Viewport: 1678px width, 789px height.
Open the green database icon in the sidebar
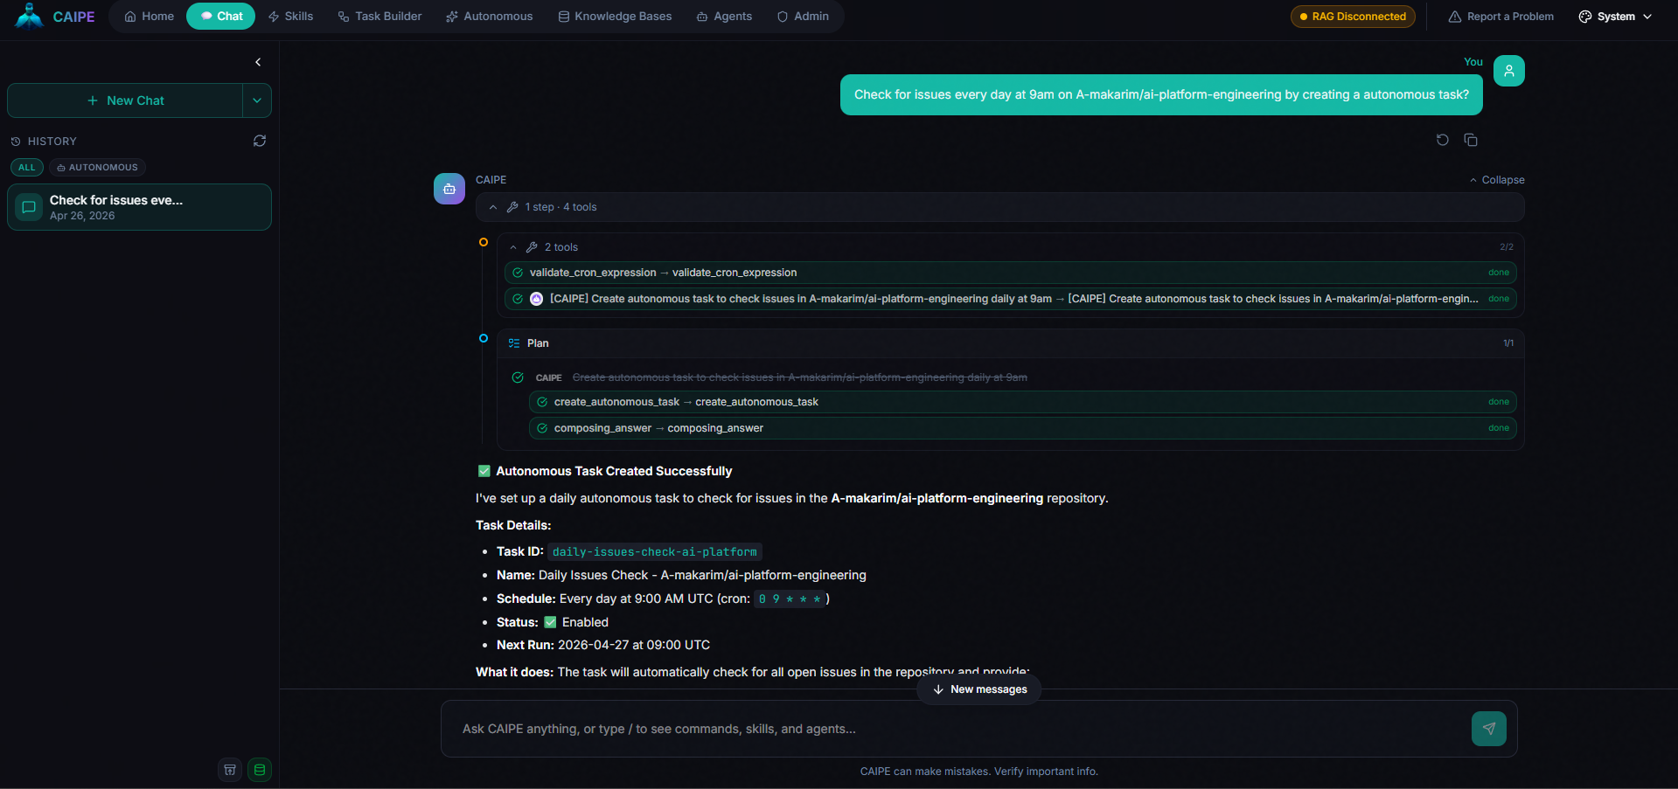[260, 770]
